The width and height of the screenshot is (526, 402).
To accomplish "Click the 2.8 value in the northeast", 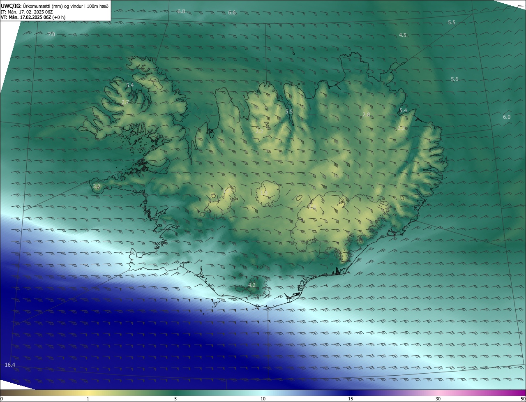I will (x=366, y=115).
